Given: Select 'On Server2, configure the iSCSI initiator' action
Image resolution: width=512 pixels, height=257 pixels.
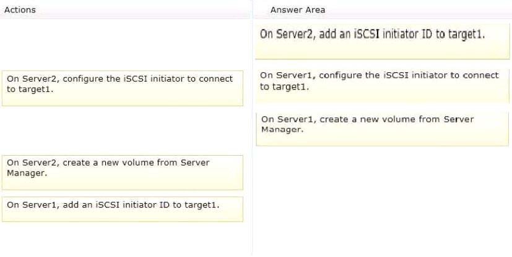Looking at the screenshot, I should pyautogui.click(x=123, y=88).
